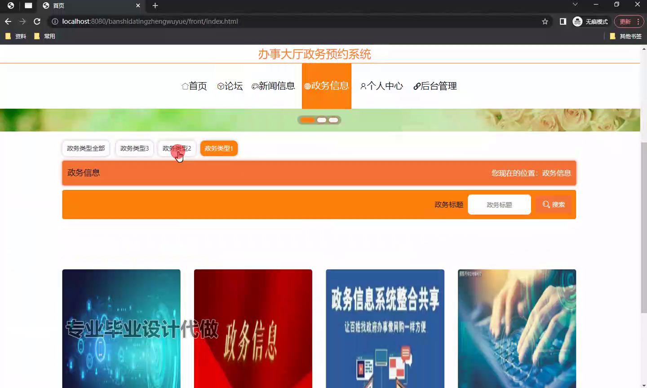Filter by 政务类型2
This screenshot has height=388, width=647.
pyautogui.click(x=177, y=148)
